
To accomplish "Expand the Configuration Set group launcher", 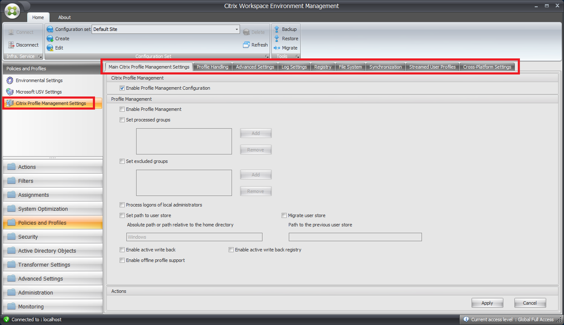I will [x=267, y=56].
